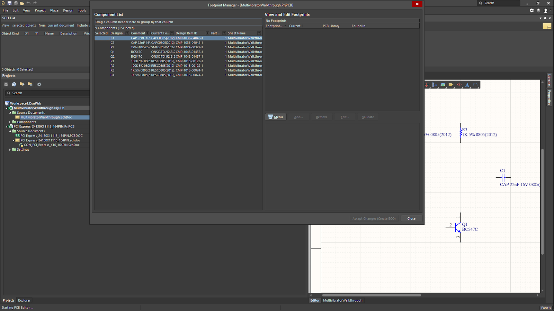This screenshot has height=311, width=554.
Task: Open the Part column filter dropdown
Action: [224, 33]
